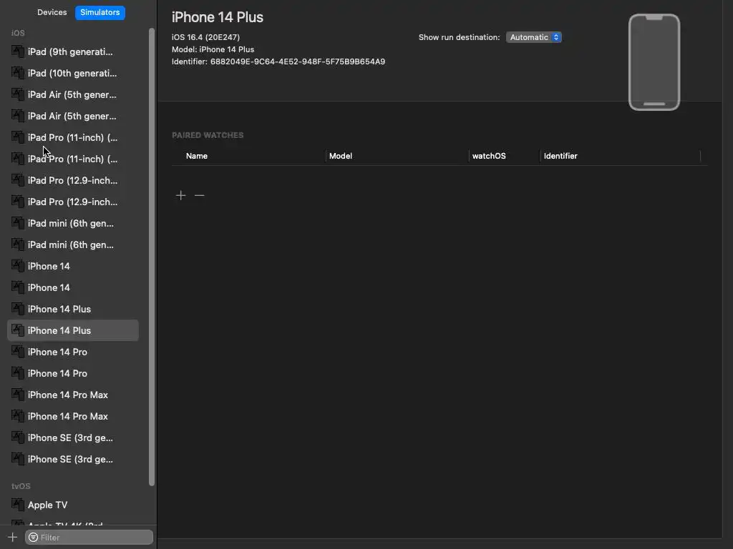
Task: Select the Apple TV simulator
Action: (73, 505)
